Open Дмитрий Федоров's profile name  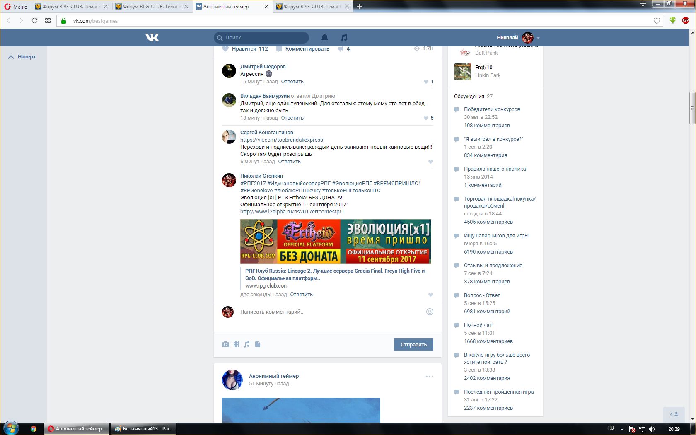[263, 67]
